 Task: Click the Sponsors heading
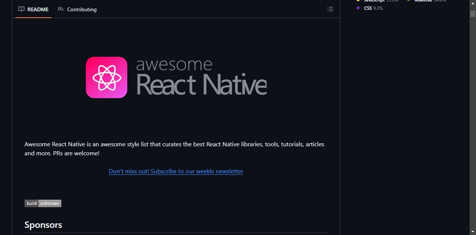click(43, 225)
